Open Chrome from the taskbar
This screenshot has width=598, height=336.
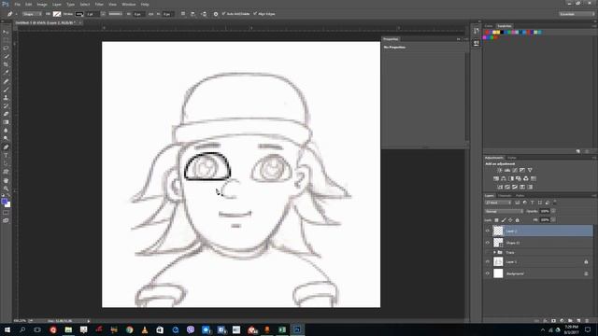coord(129,329)
